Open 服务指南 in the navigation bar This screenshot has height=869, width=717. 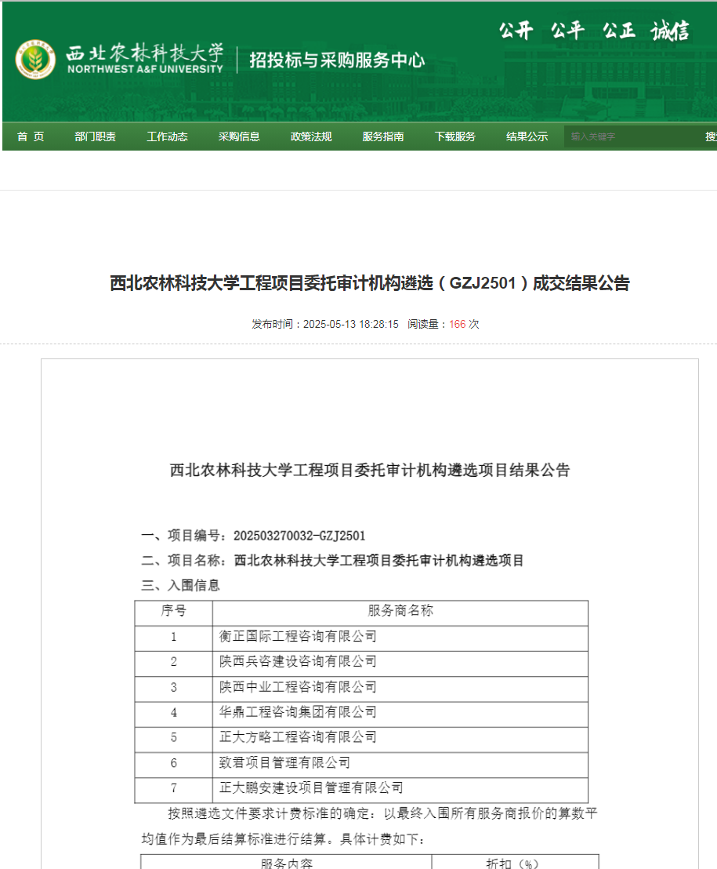coord(383,136)
